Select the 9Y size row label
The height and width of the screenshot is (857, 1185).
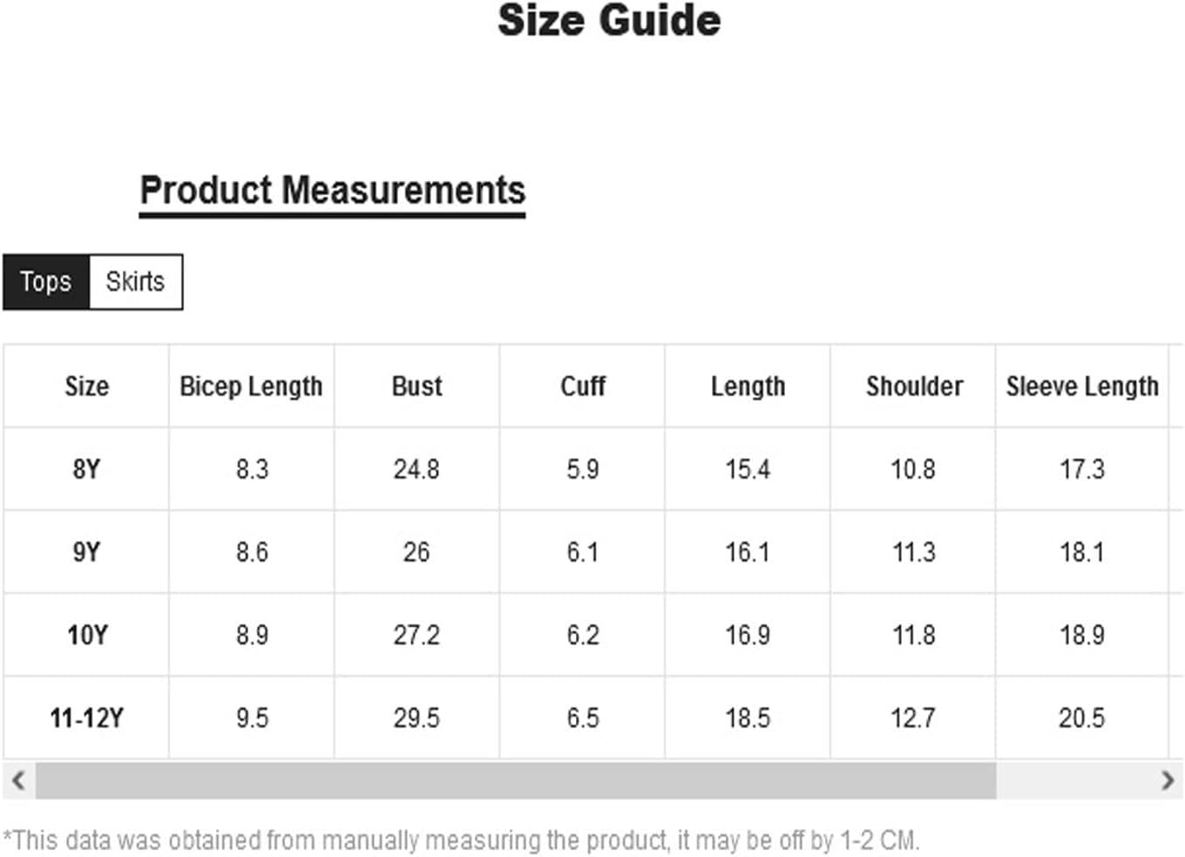coord(86,552)
